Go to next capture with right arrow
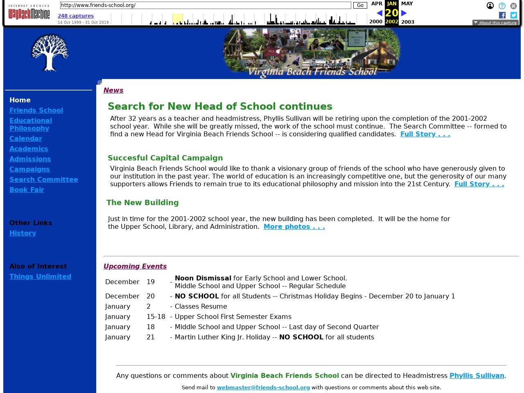The height and width of the screenshot is (393, 524). pos(404,13)
